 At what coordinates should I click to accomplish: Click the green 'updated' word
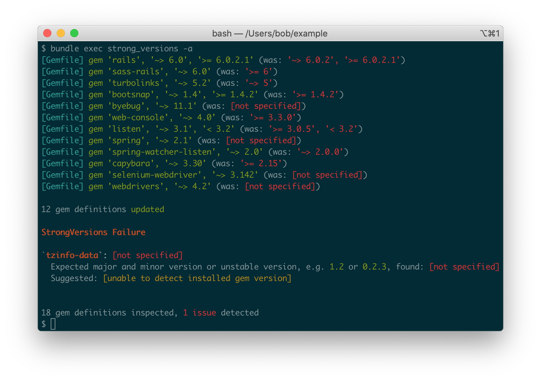[148, 209]
